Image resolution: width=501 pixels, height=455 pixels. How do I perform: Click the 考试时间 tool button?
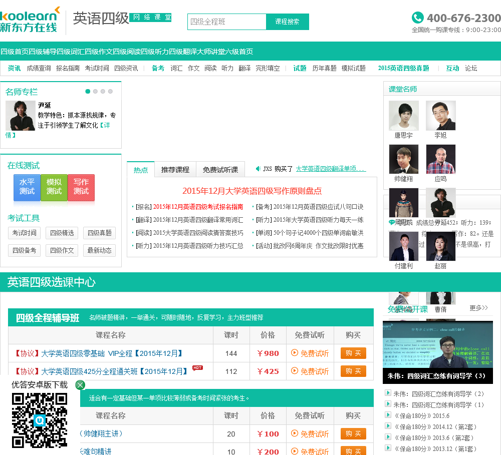pos(24,233)
